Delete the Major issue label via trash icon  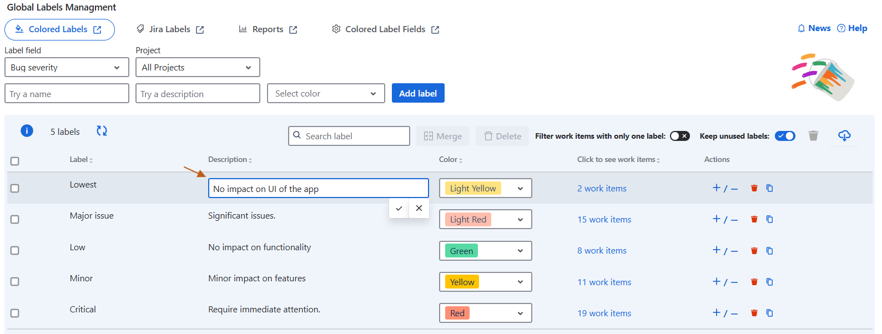coord(754,219)
